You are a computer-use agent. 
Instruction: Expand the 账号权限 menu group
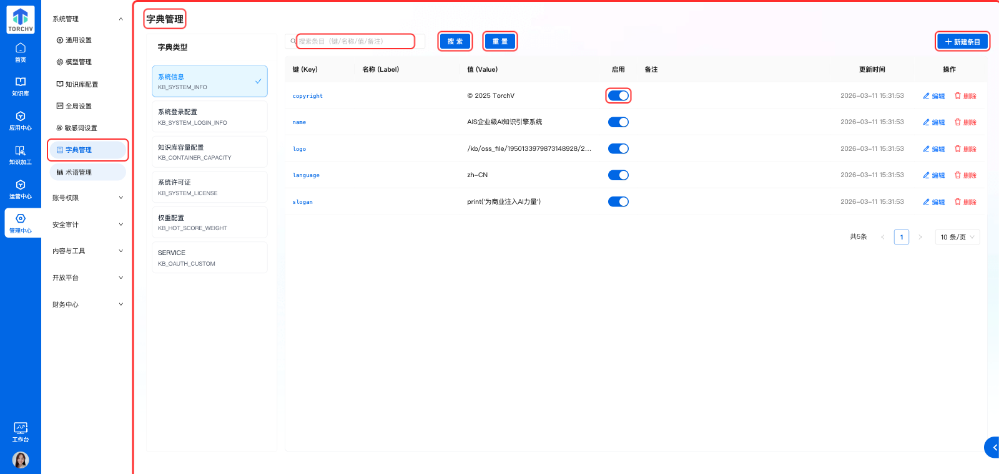(87, 198)
